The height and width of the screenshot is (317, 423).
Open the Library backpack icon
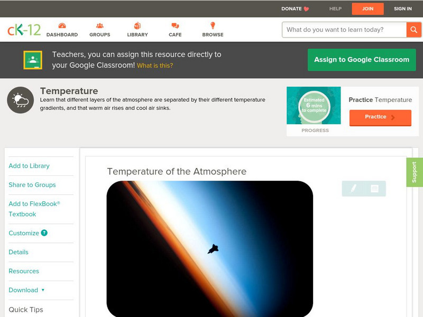point(137,25)
